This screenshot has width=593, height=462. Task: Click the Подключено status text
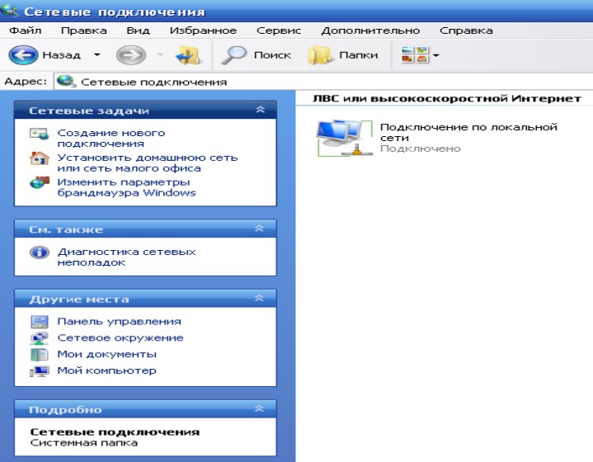pos(420,148)
